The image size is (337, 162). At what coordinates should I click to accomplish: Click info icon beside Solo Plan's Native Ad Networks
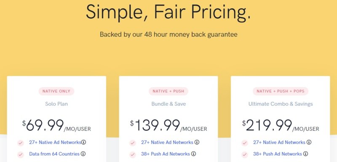click(x=83, y=142)
